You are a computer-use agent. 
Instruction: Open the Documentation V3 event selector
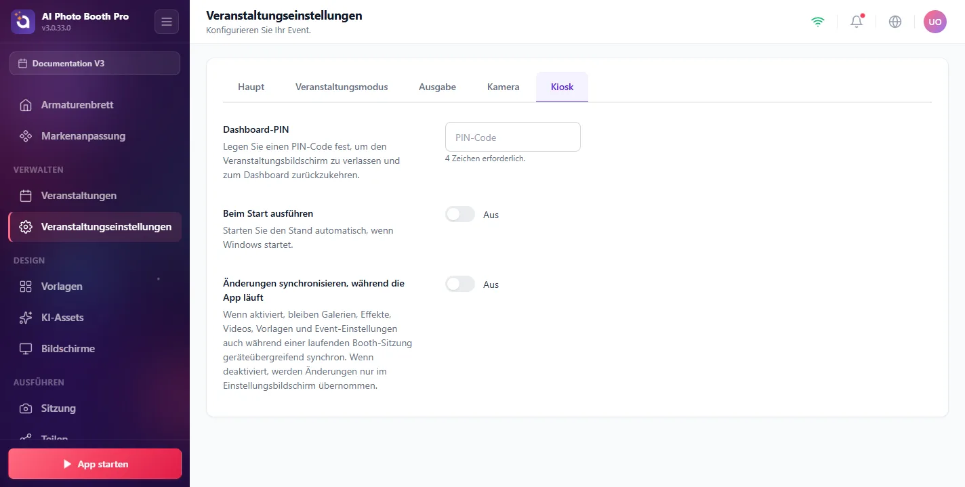pyautogui.click(x=95, y=63)
